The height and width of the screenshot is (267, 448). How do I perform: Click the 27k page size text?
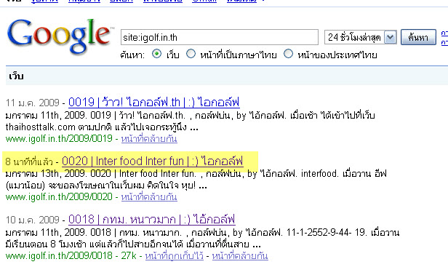pyautogui.click(x=129, y=255)
